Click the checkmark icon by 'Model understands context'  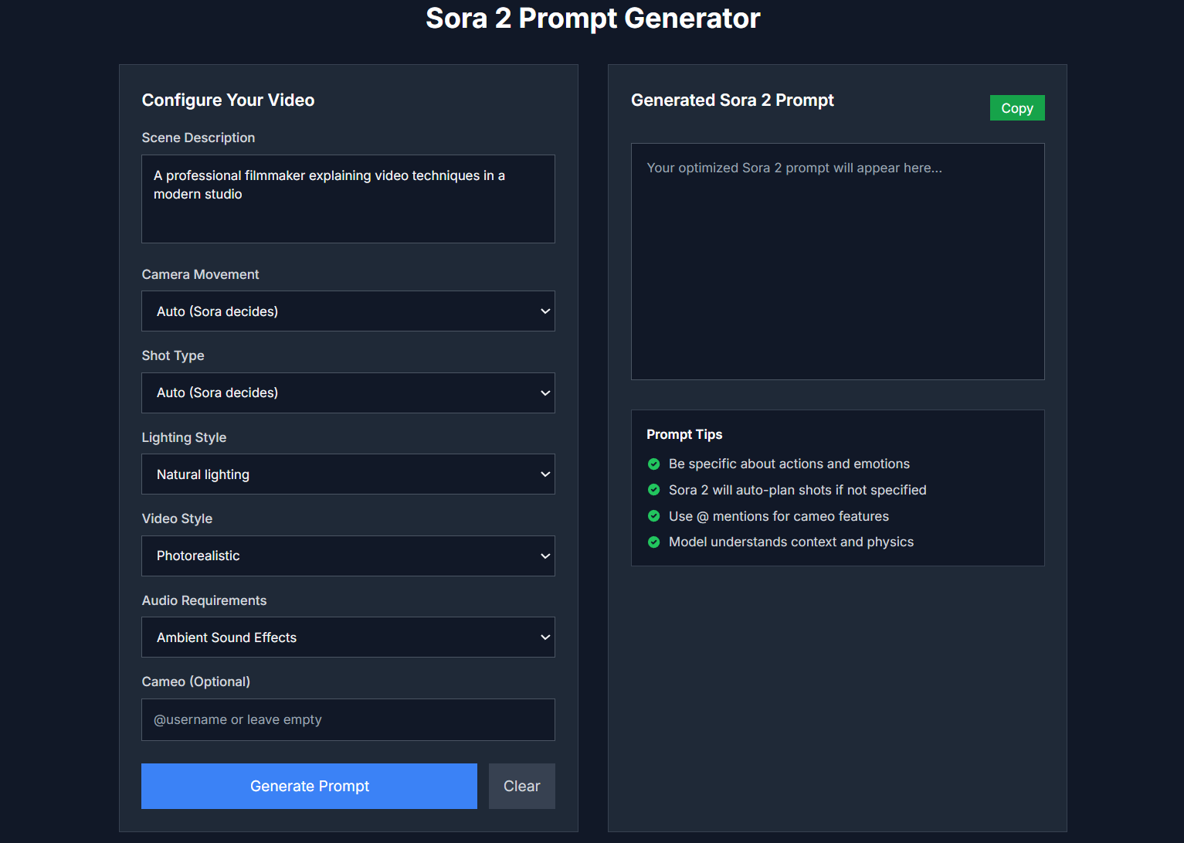coord(654,542)
